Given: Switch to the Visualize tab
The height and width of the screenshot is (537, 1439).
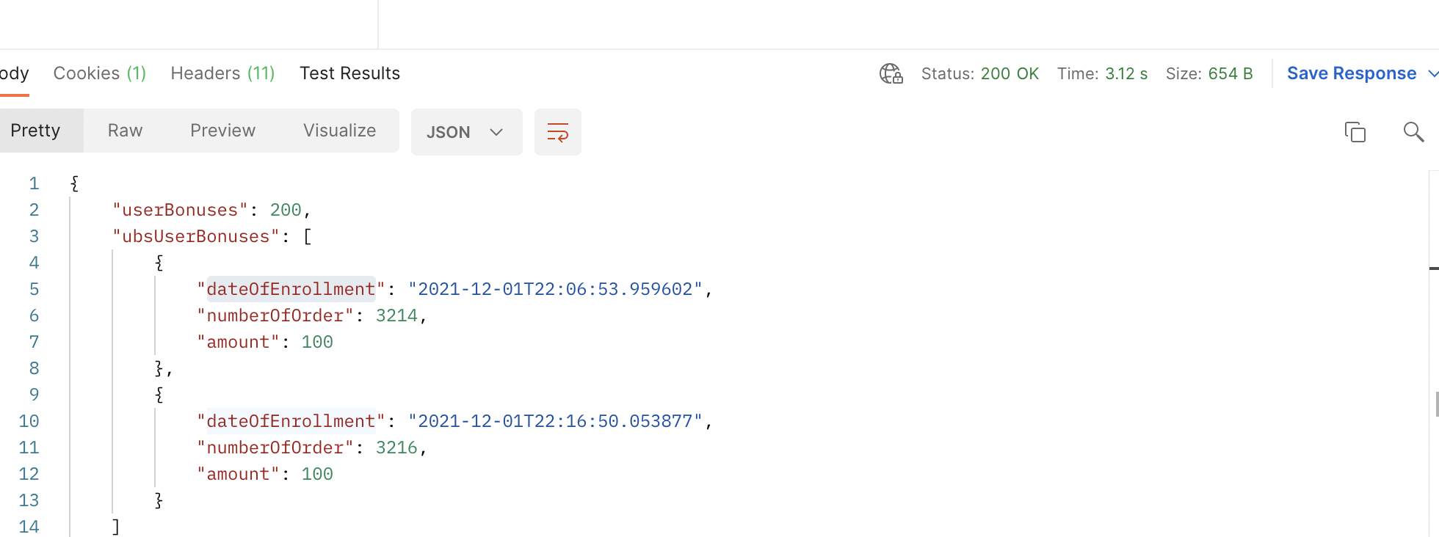Looking at the screenshot, I should pos(339,131).
